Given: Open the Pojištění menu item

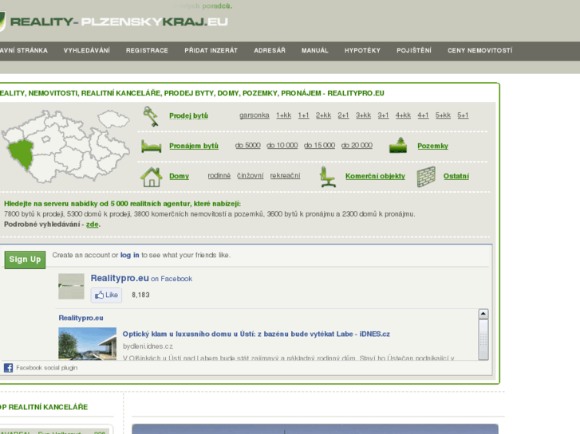Looking at the screenshot, I should [414, 51].
